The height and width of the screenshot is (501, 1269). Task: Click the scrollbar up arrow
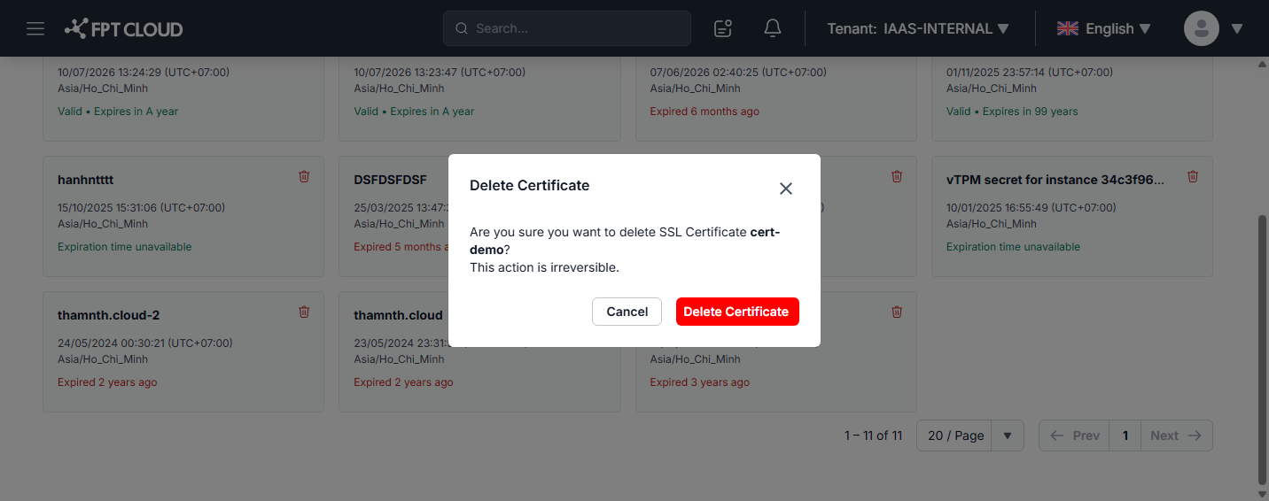coord(1263,64)
